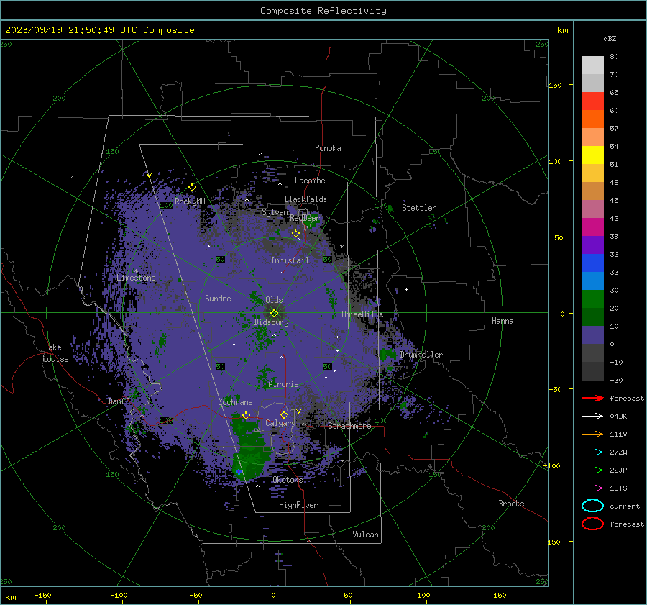Click the yellow diamond marker near RockyMH
The height and width of the screenshot is (605, 647).
pyautogui.click(x=192, y=188)
